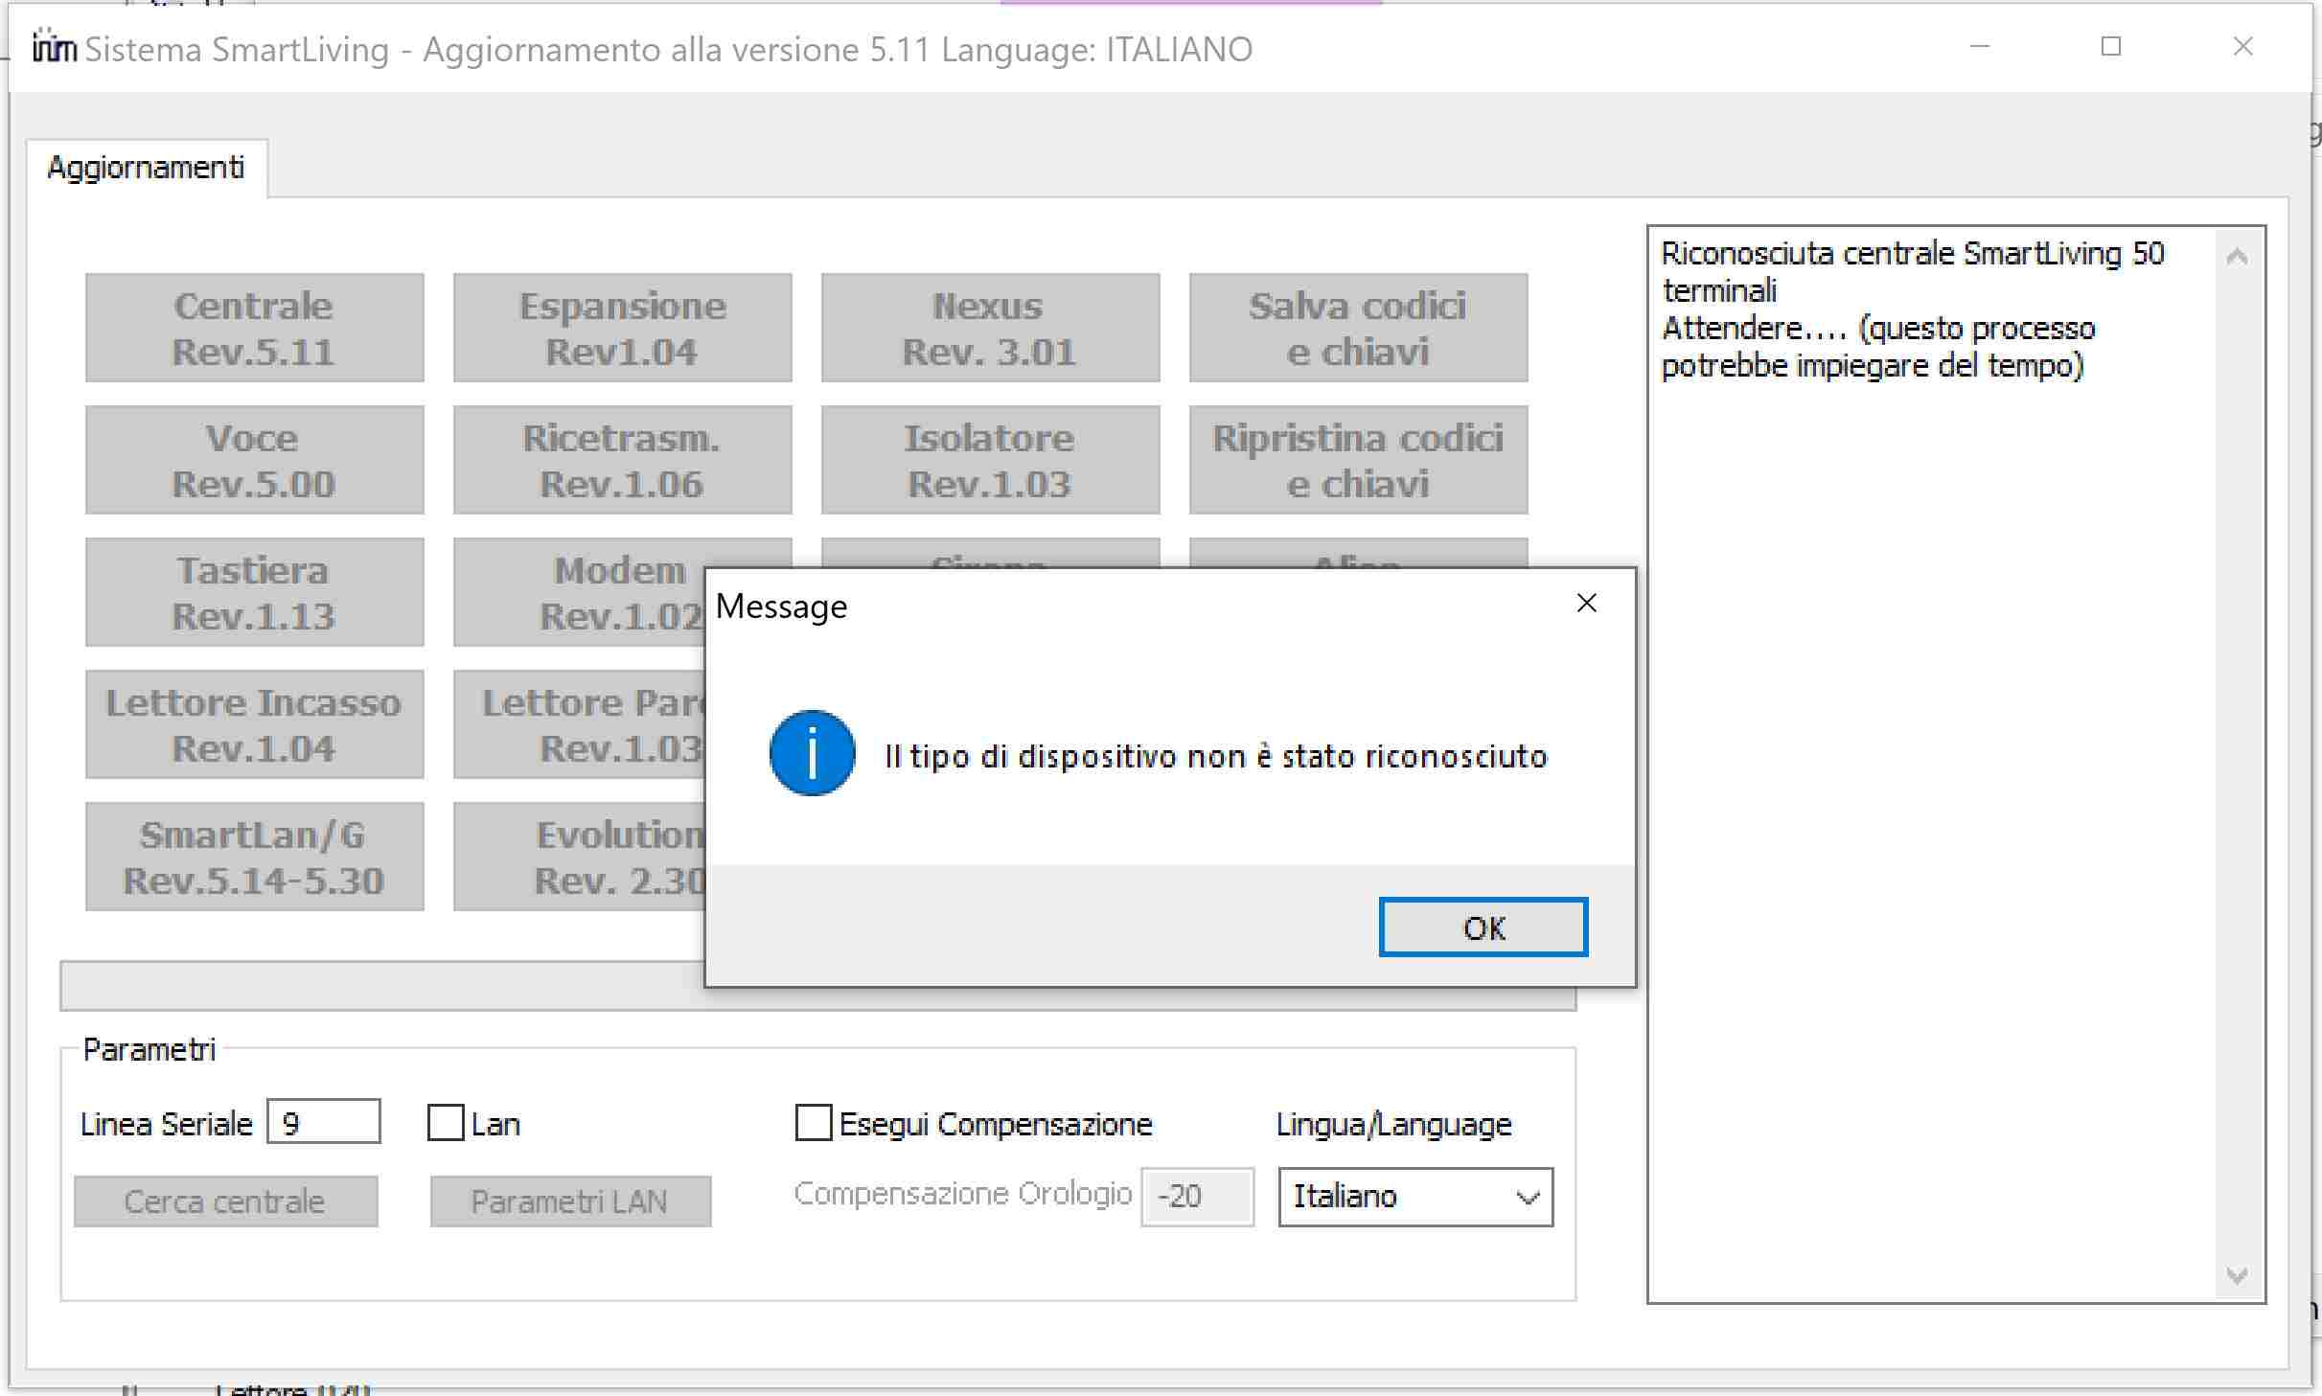Click the Isolatore Rev.1.03 button
Viewport: 2322px width, 1396px height.
(990, 460)
